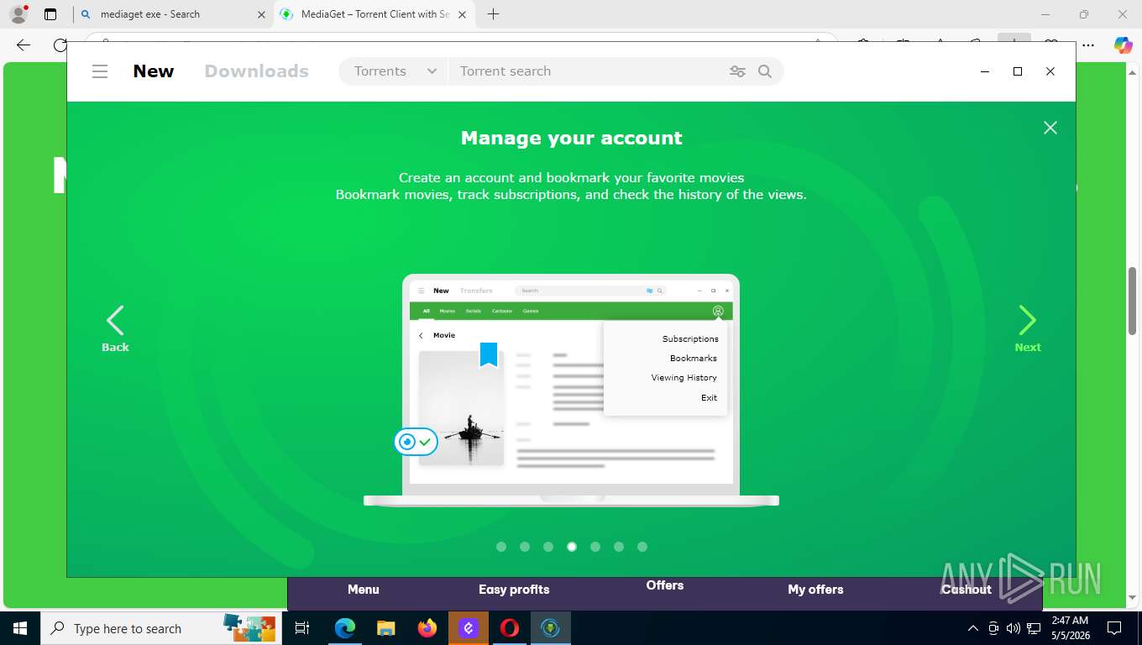Open Menu in the purple bottom bar
The height and width of the screenshot is (645, 1142).
click(x=364, y=590)
